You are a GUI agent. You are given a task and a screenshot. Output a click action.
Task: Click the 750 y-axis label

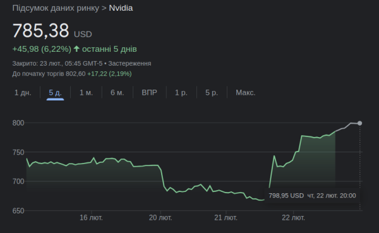click(x=18, y=152)
